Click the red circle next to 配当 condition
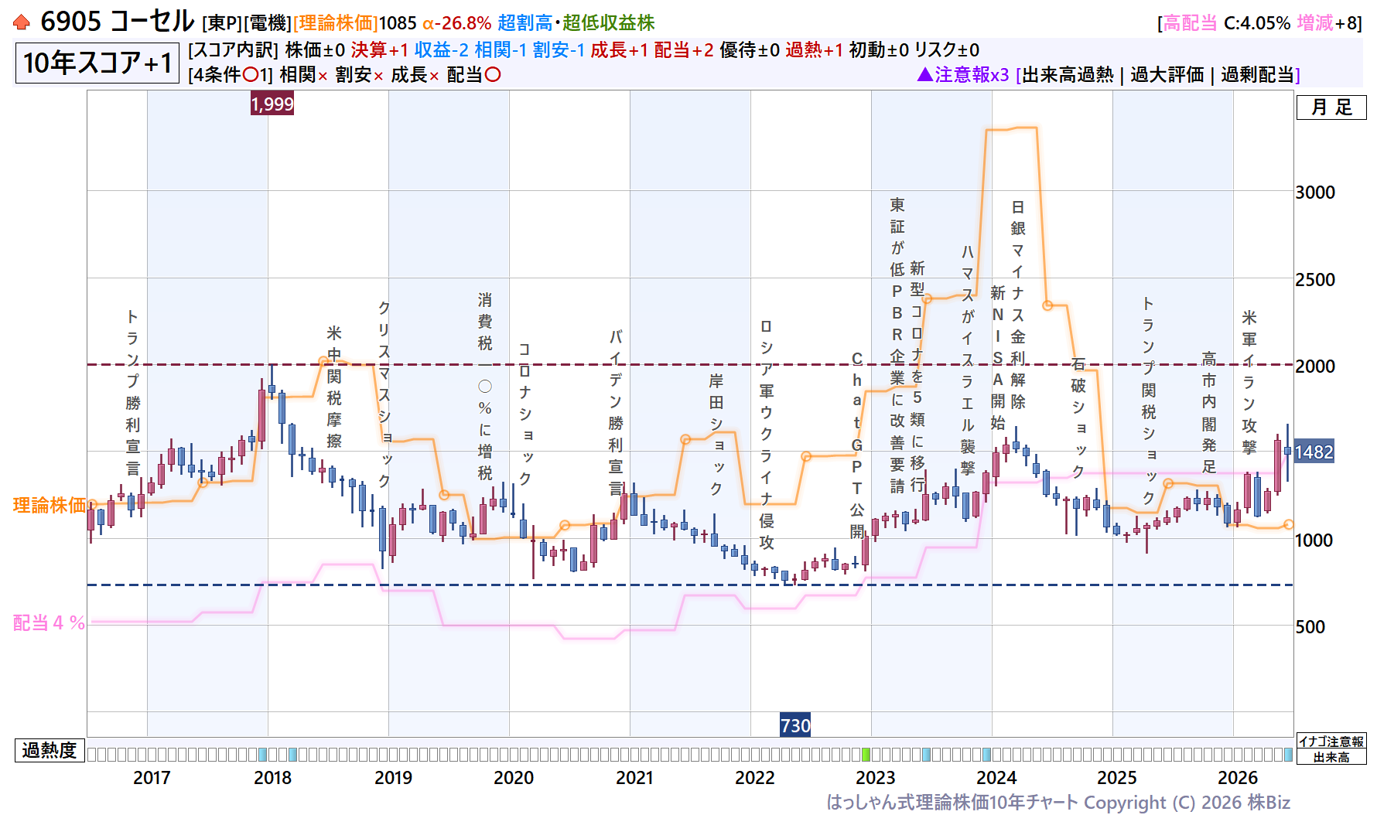The image size is (1377, 815). coord(493,75)
